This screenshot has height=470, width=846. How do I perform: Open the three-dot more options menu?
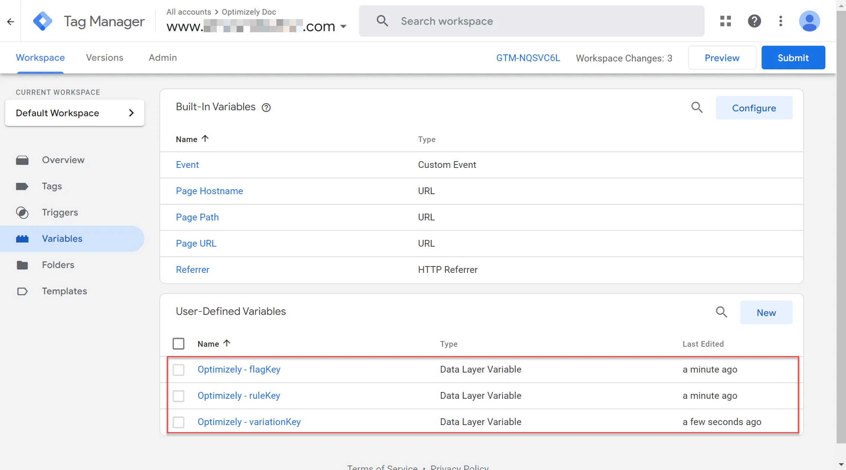click(781, 21)
